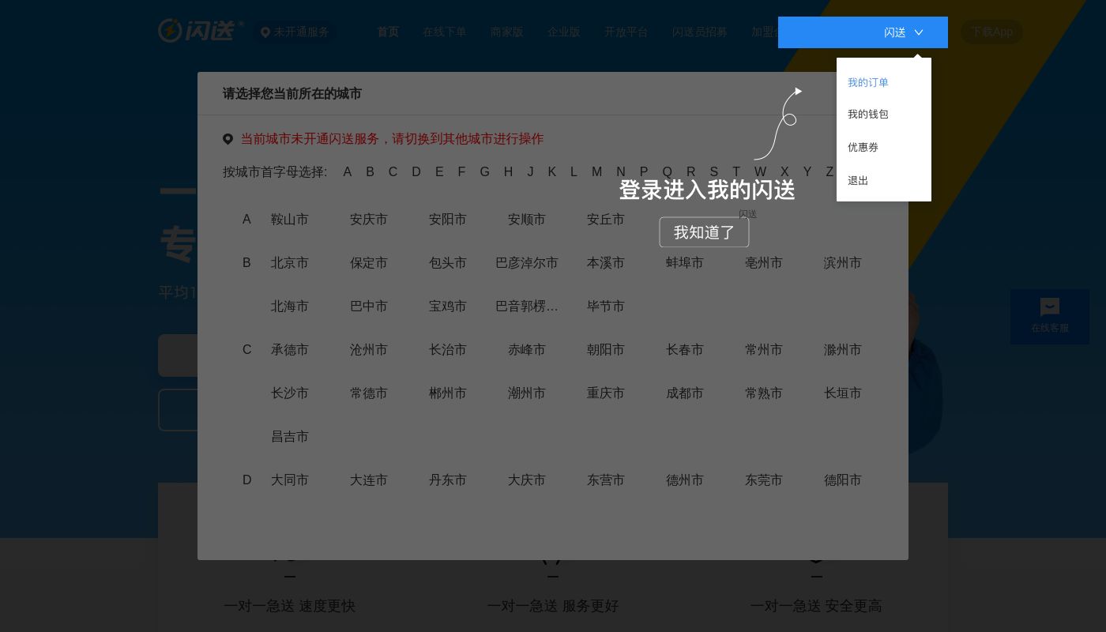Viewport: 1106px width, 632px height.
Task: Expand the 闪送 account dropdown arrow
Action: click(919, 32)
